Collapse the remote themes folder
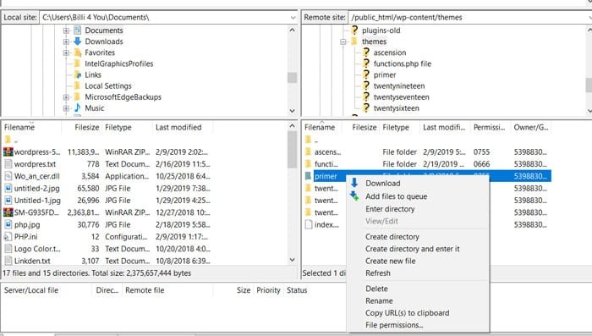592x336 pixels. coord(343,41)
